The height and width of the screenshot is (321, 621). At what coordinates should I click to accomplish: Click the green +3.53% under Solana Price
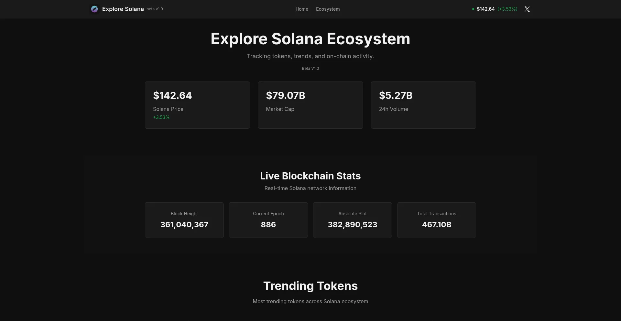pos(161,117)
